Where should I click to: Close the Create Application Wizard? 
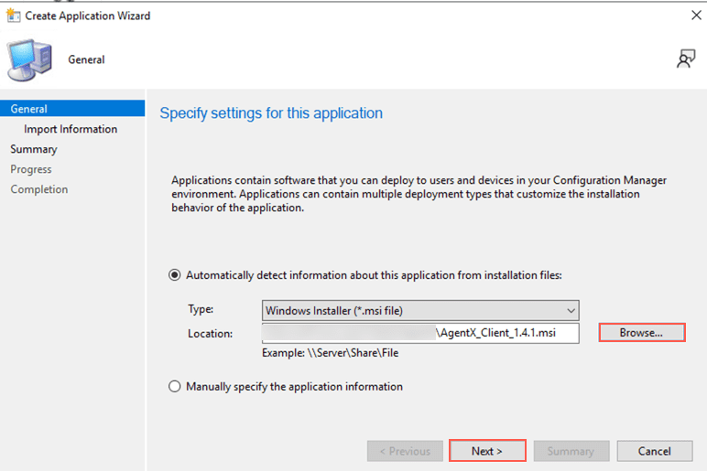pyautogui.click(x=696, y=16)
